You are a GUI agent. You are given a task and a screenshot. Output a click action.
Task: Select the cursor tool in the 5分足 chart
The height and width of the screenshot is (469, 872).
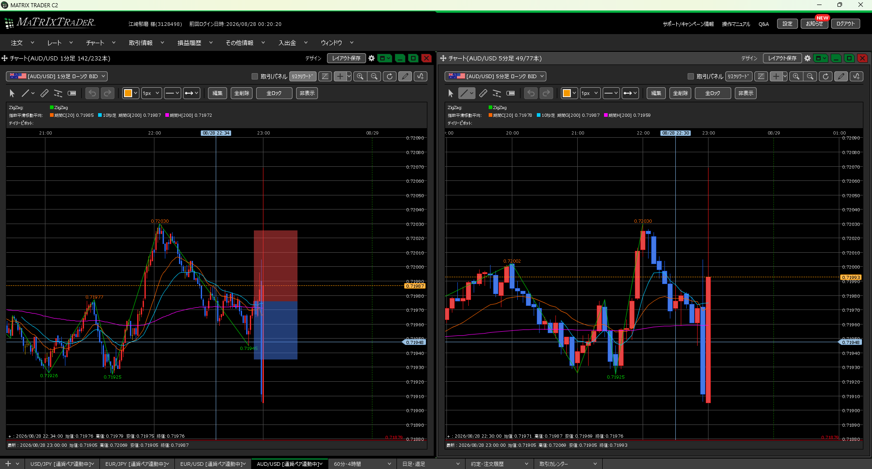coord(451,93)
